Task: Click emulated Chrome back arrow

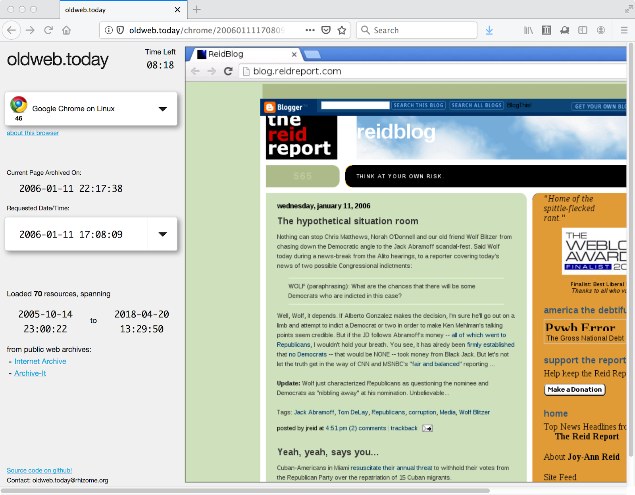Action: [195, 71]
